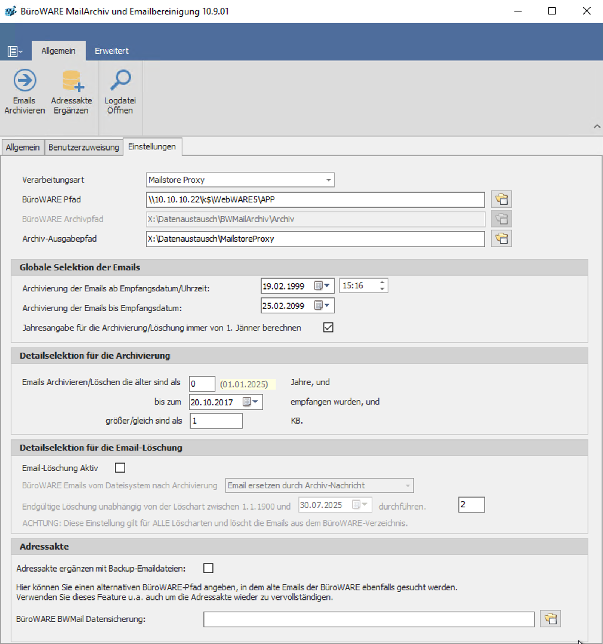Increase the time value with the up spinner
Screen dimensions: 603x644
[382, 282]
